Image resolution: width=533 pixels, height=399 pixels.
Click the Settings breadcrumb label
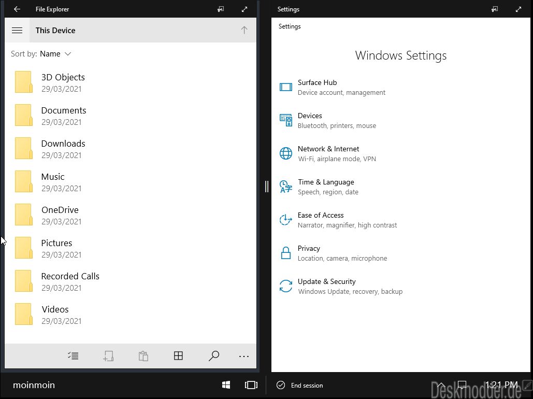click(290, 26)
